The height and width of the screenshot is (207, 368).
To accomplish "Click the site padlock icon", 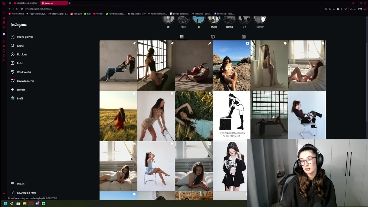I will pos(22,9).
